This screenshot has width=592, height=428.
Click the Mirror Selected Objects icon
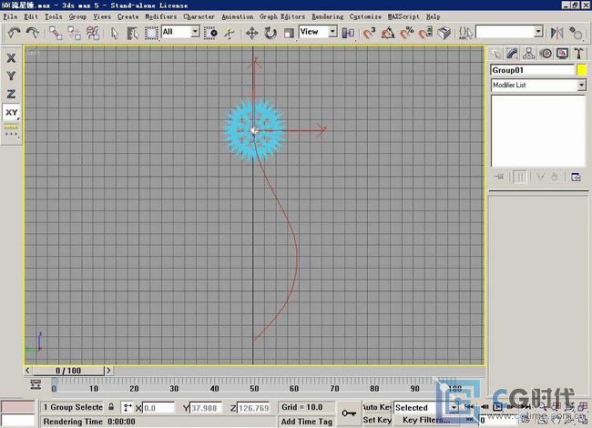556,33
